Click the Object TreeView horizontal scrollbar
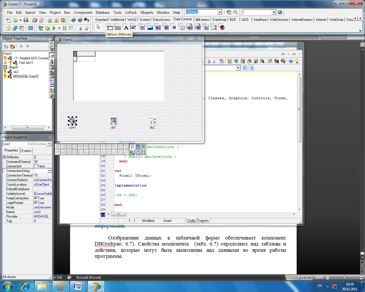The image size is (365, 292). pyautogui.click(x=27, y=127)
